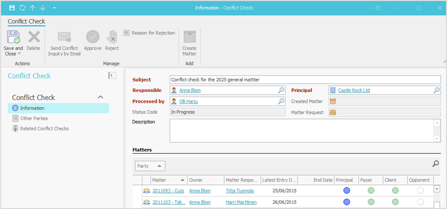Open the Castle Rock Ltd principal link
The height and width of the screenshot is (209, 447).
click(354, 90)
